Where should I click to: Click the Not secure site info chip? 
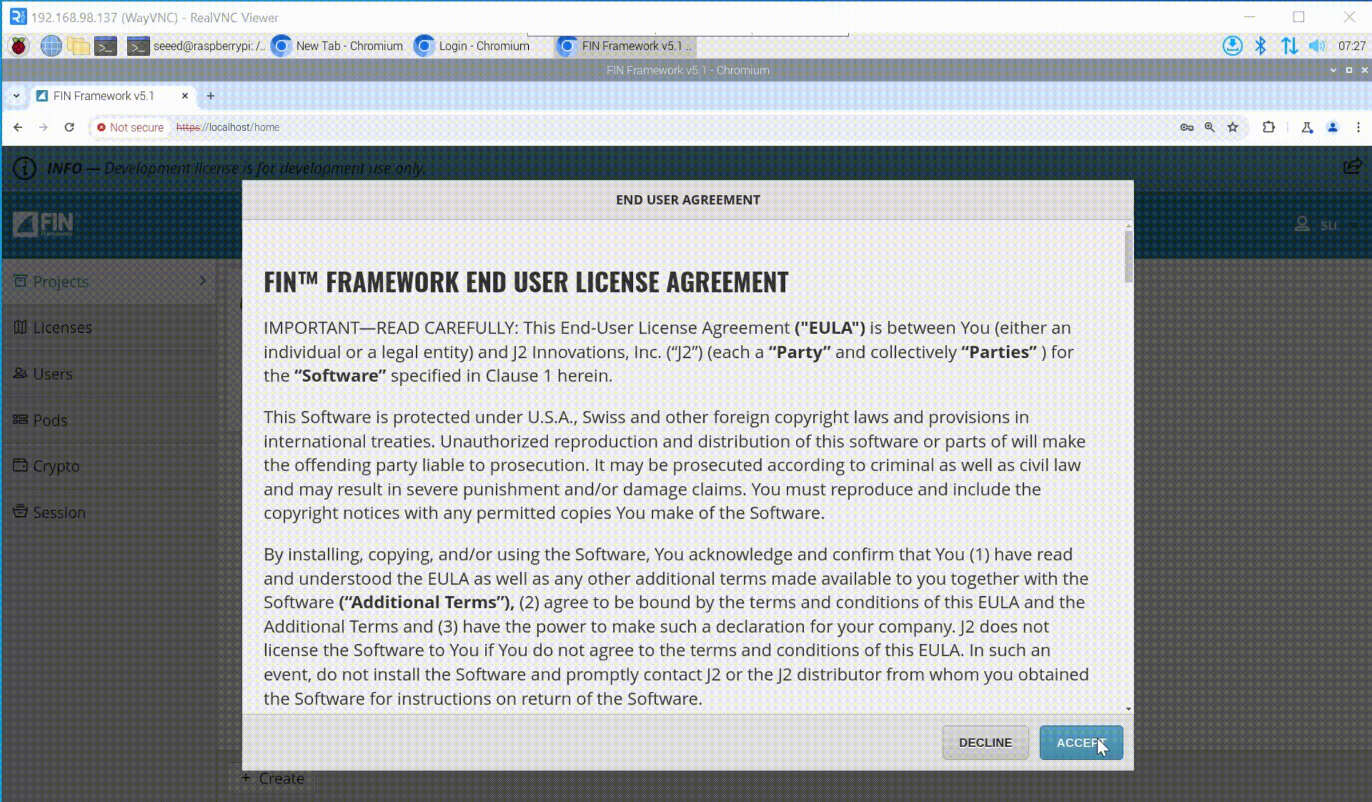[x=130, y=127]
